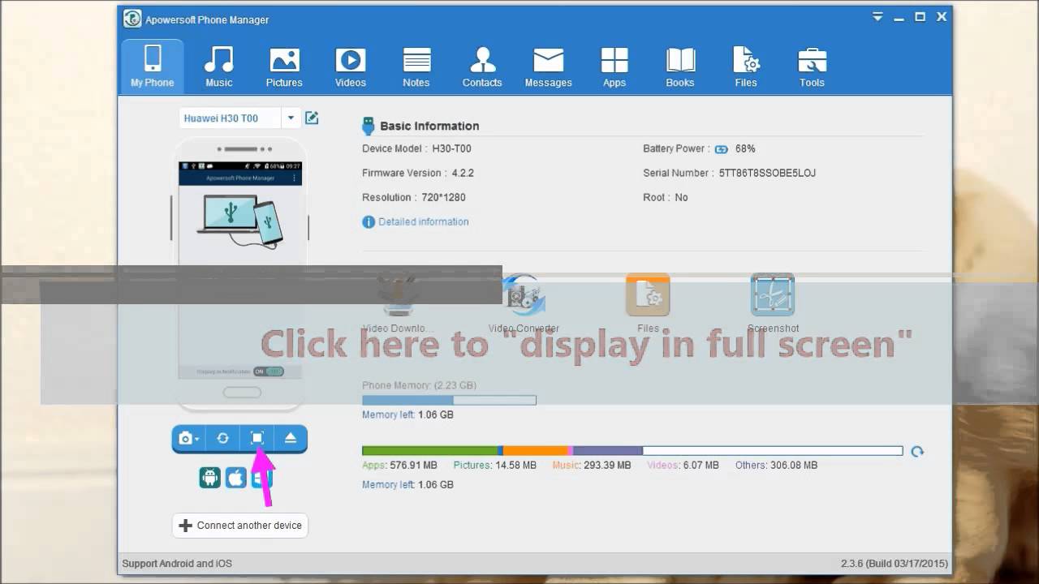Expand the Huawei H30 T00 device dropdown
This screenshot has height=584, width=1039.
291,118
